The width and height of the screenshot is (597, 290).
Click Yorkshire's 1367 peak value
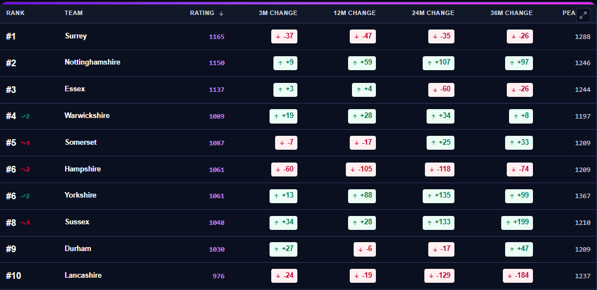click(x=583, y=196)
